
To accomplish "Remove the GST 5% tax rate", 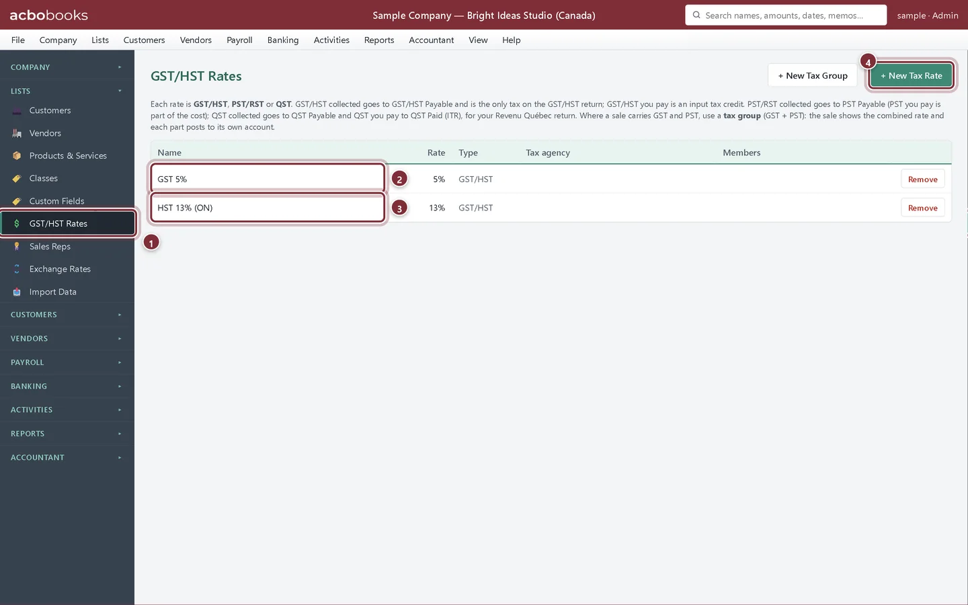I will (922, 179).
